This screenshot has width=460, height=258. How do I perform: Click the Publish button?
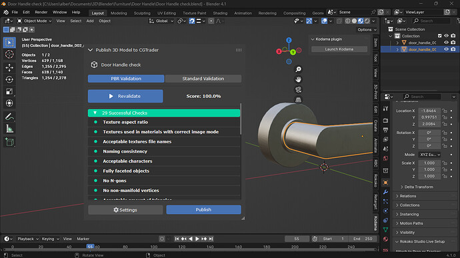[203, 209]
